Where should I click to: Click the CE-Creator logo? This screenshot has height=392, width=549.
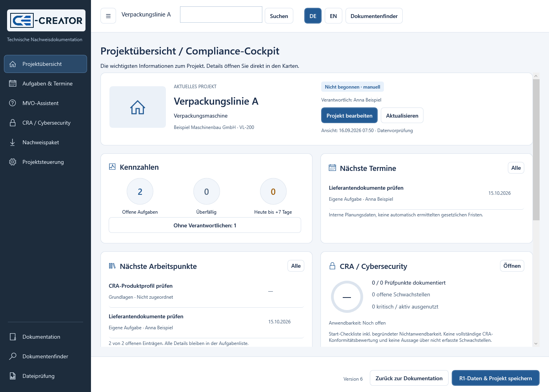pyautogui.click(x=46, y=20)
